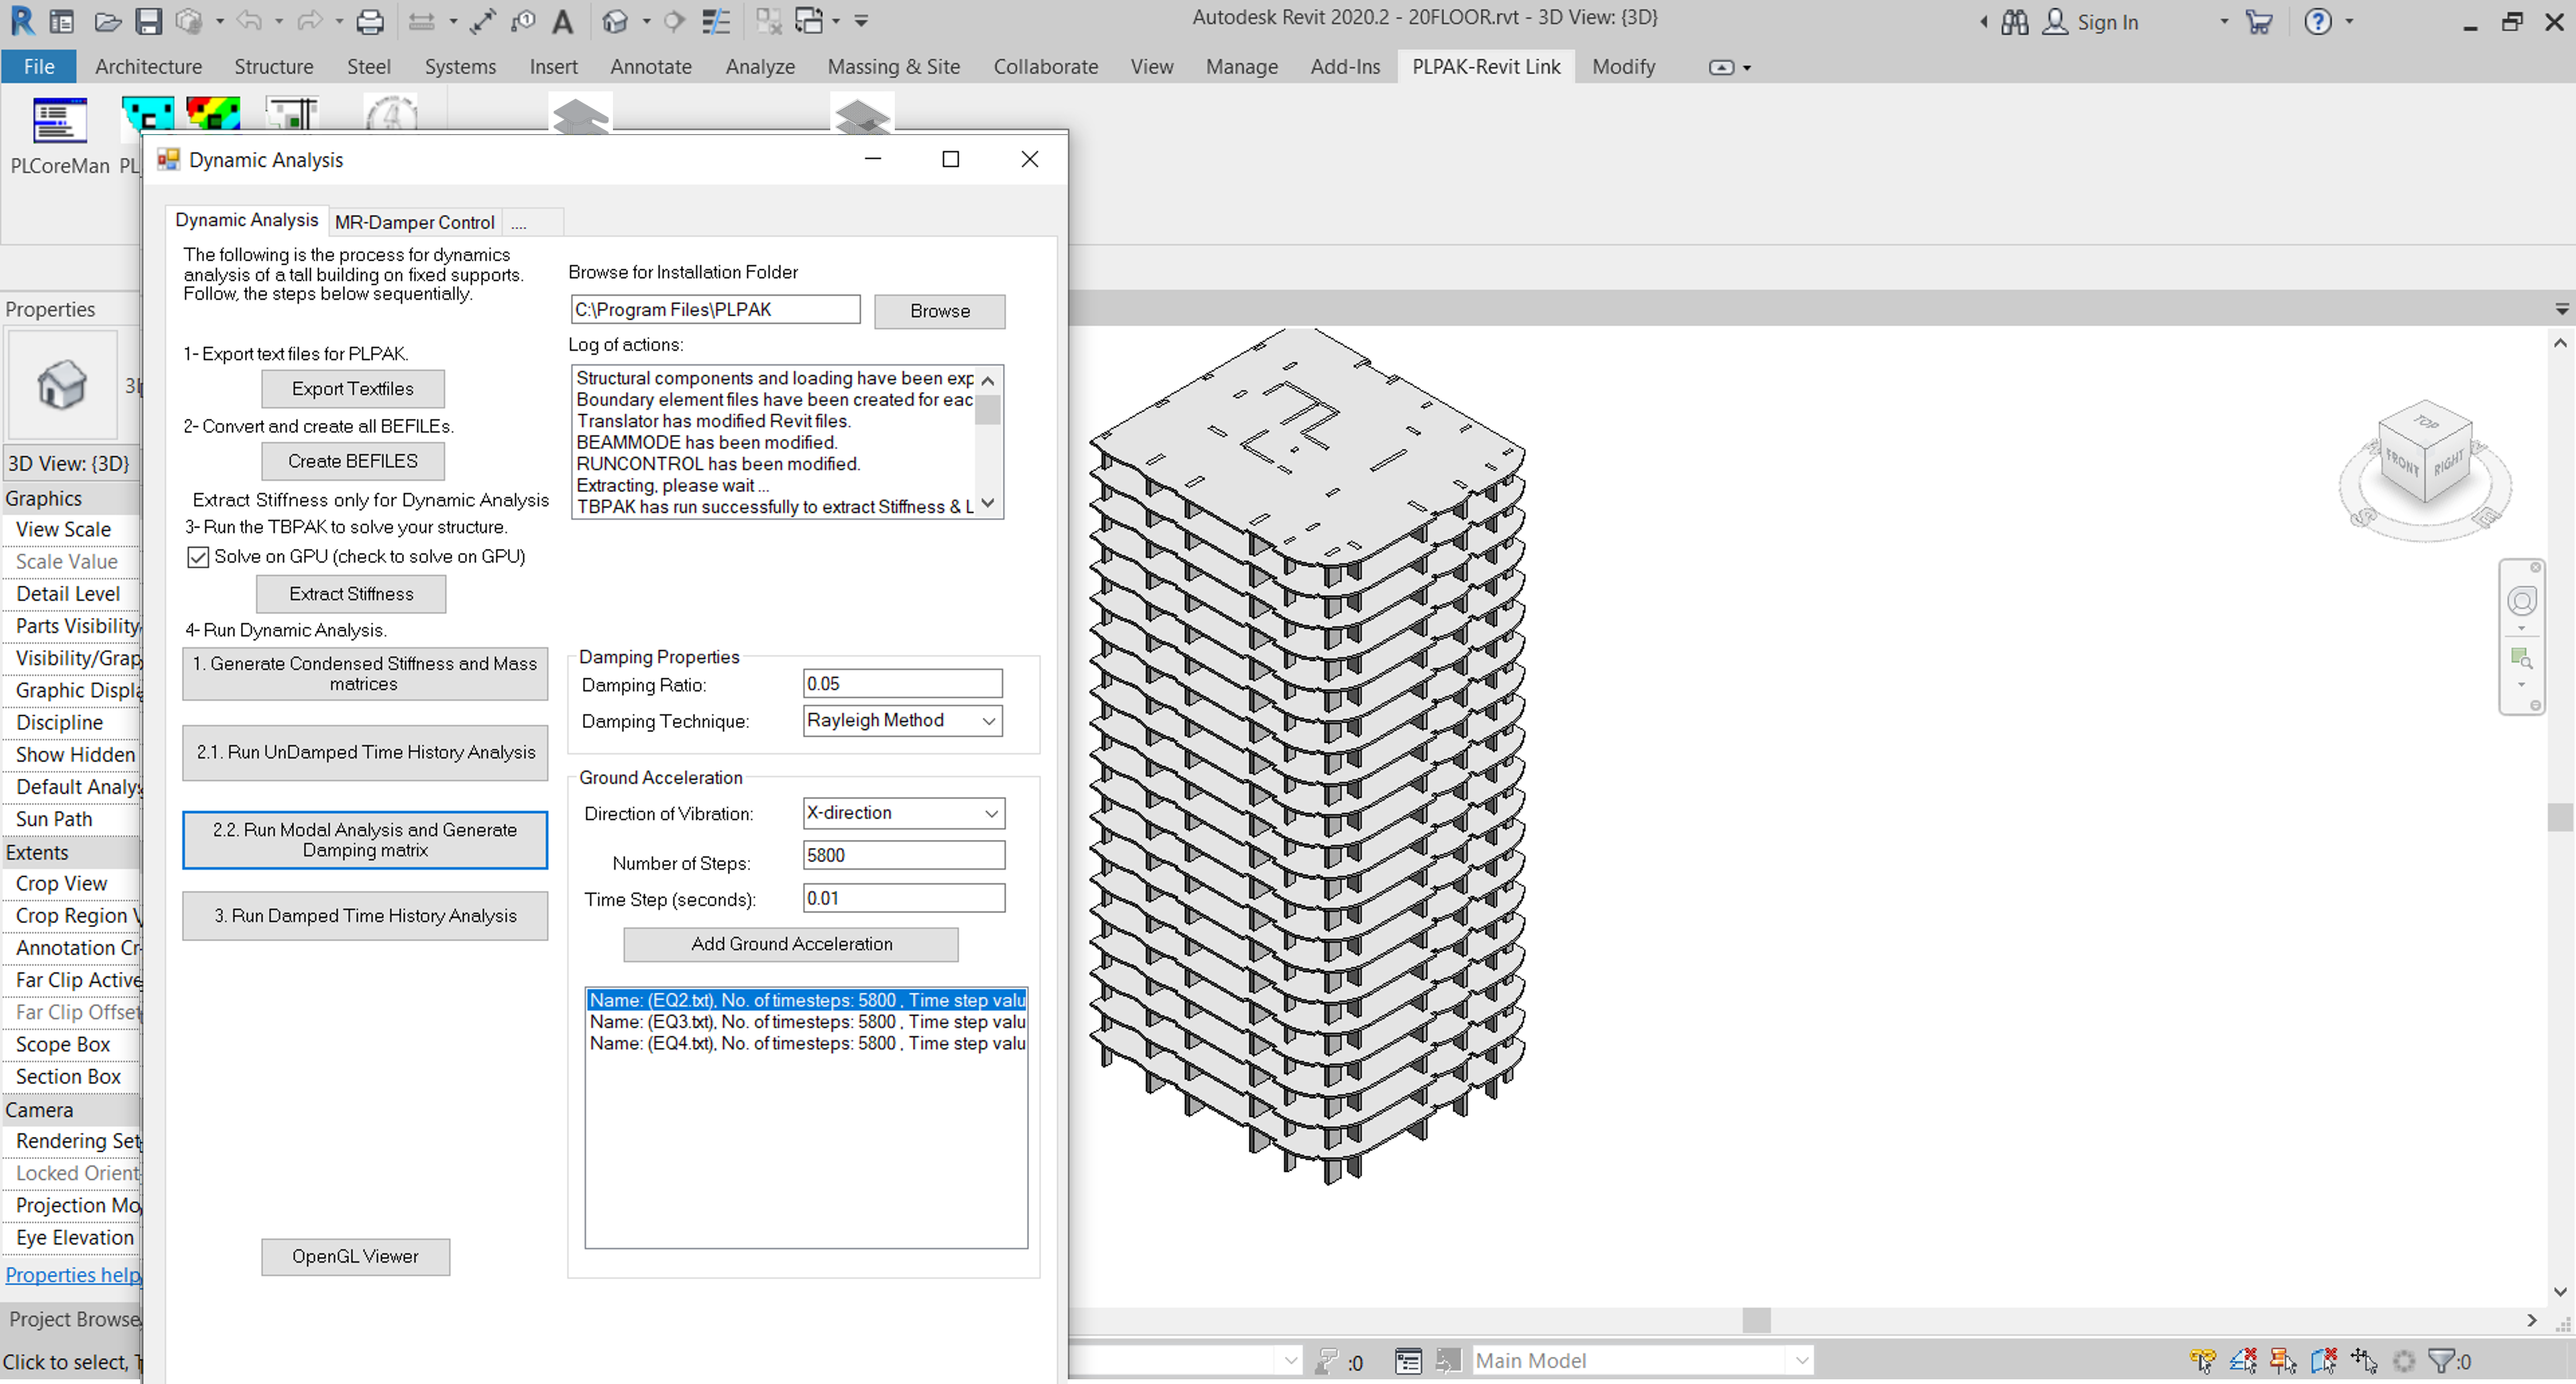Click the Export Textfiles button

click(x=353, y=389)
